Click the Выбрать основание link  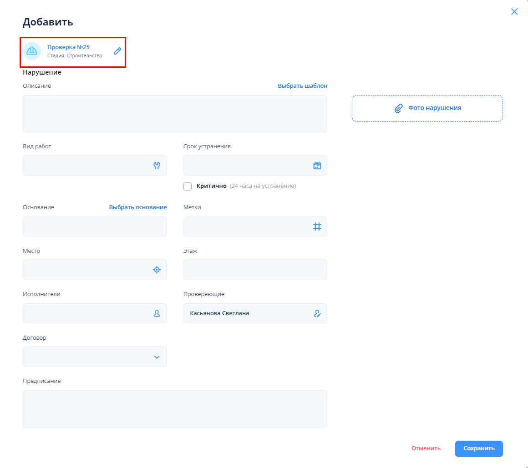[138, 207]
